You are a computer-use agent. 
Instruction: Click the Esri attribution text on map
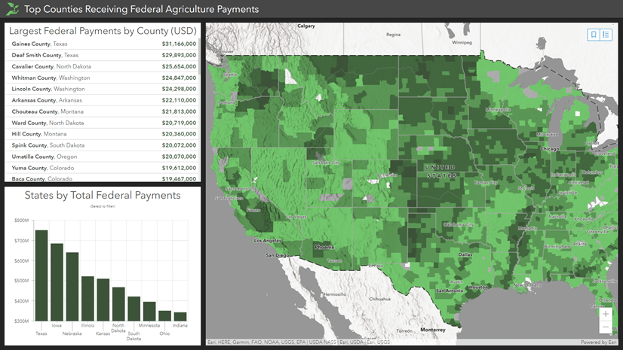(x=299, y=342)
